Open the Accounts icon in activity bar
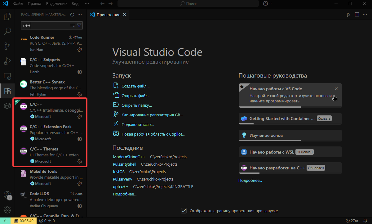372x224 pixels. click(7, 195)
